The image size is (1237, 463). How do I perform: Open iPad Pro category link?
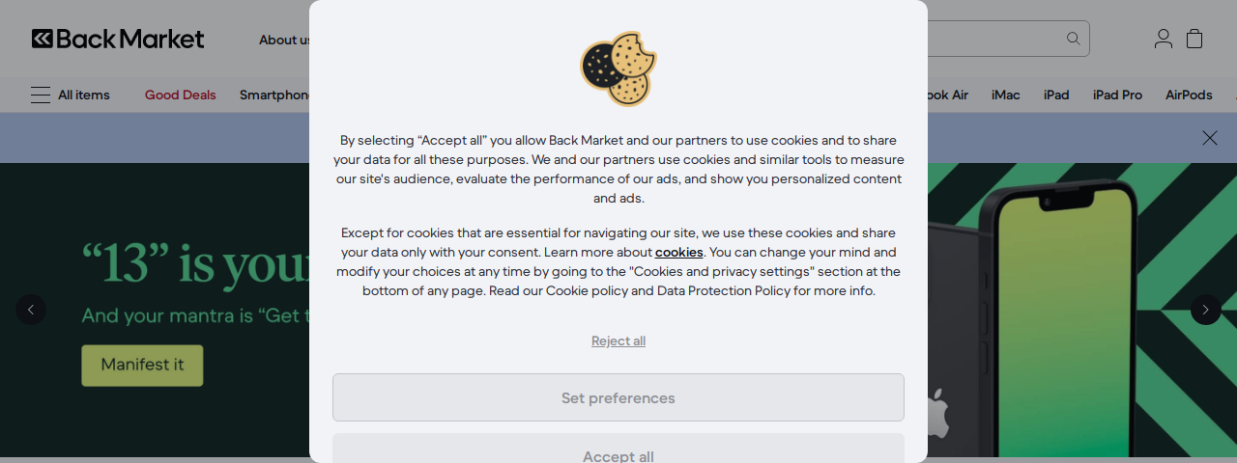point(1117,95)
